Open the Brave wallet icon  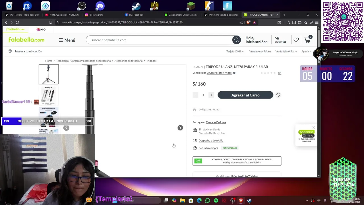(x=300, y=22)
